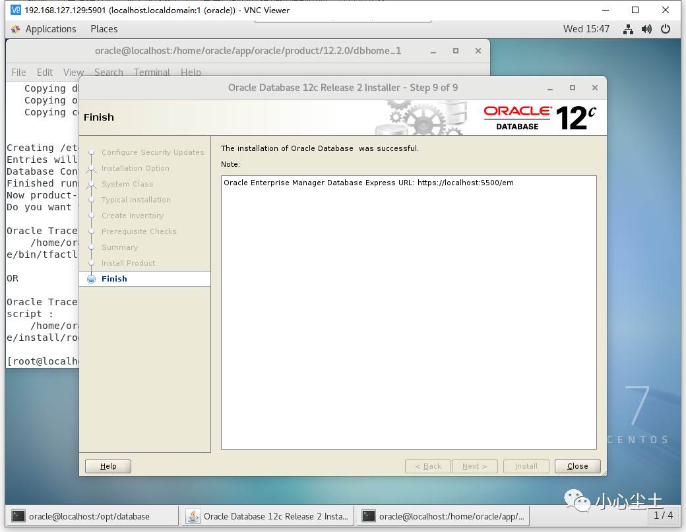Open terminal Terminal menu
The height and width of the screenshot is (532, 686).
pyautogui.click(x=152, y=72)
